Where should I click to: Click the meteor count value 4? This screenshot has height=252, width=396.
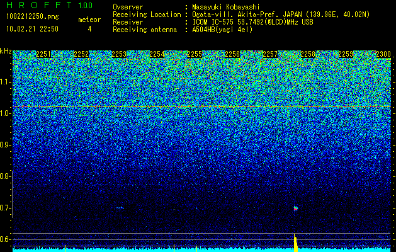89,29
